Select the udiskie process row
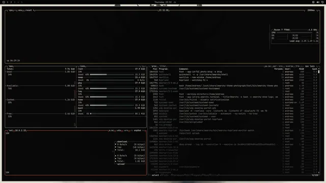This screenshot has width=326, height=183. pyautogui.click(x=233, y=114)
